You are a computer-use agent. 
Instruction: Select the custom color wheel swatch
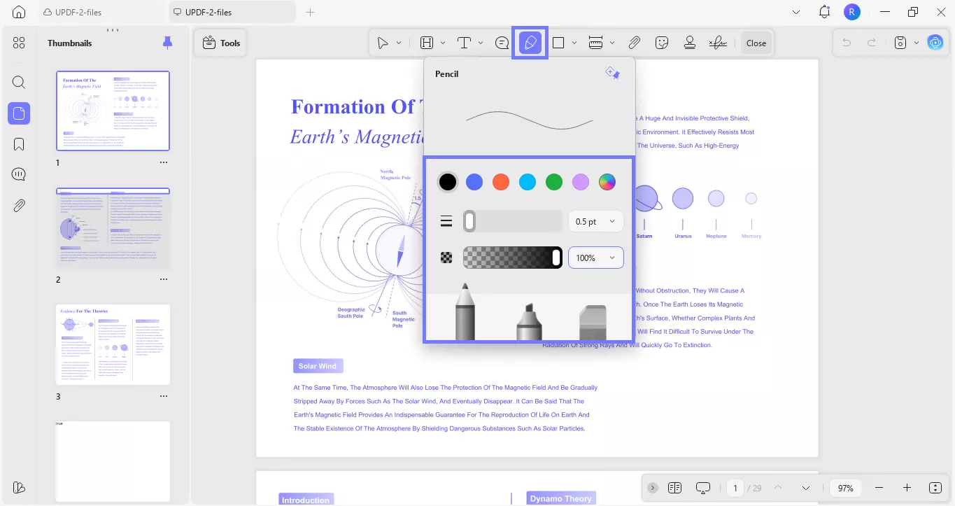607,182
